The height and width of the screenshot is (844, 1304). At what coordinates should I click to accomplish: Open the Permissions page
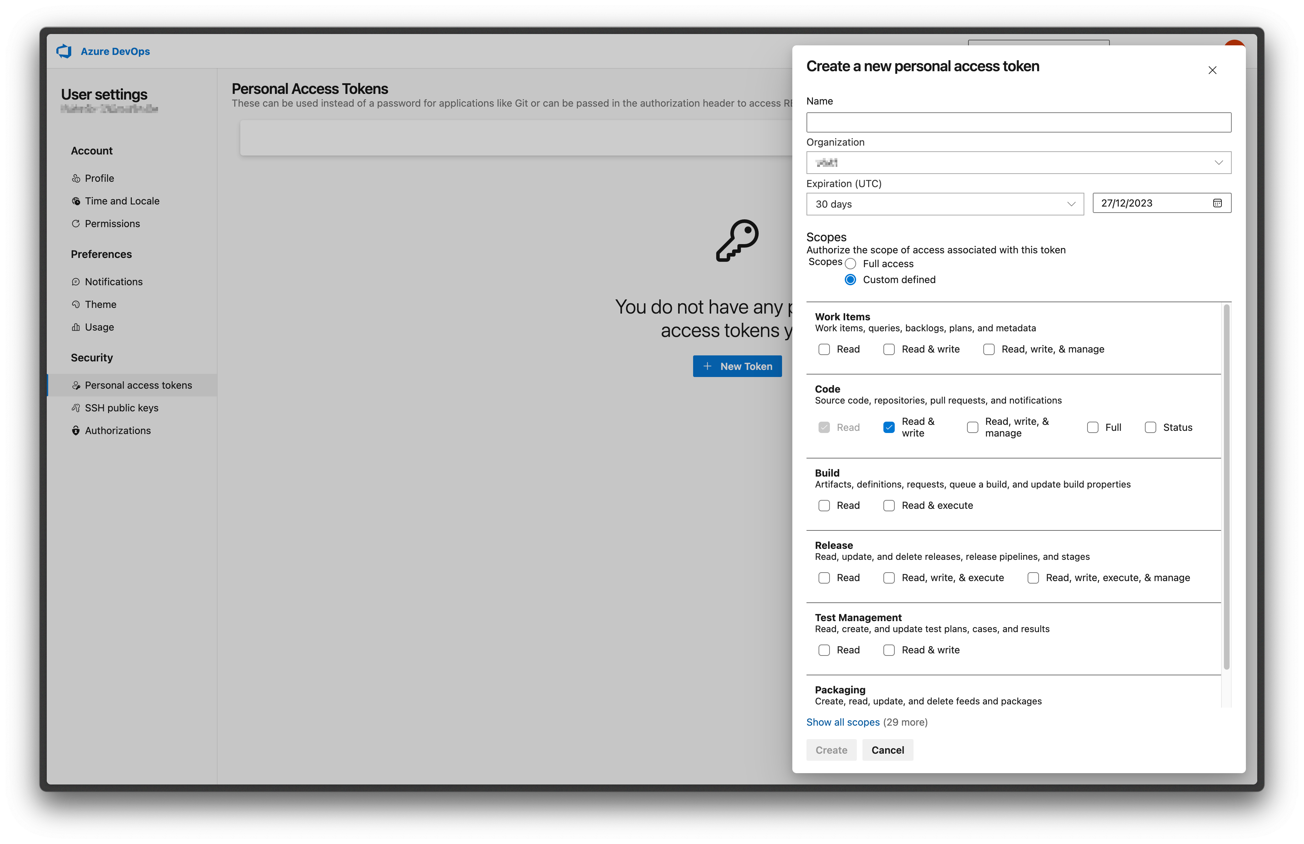[133, 224]
